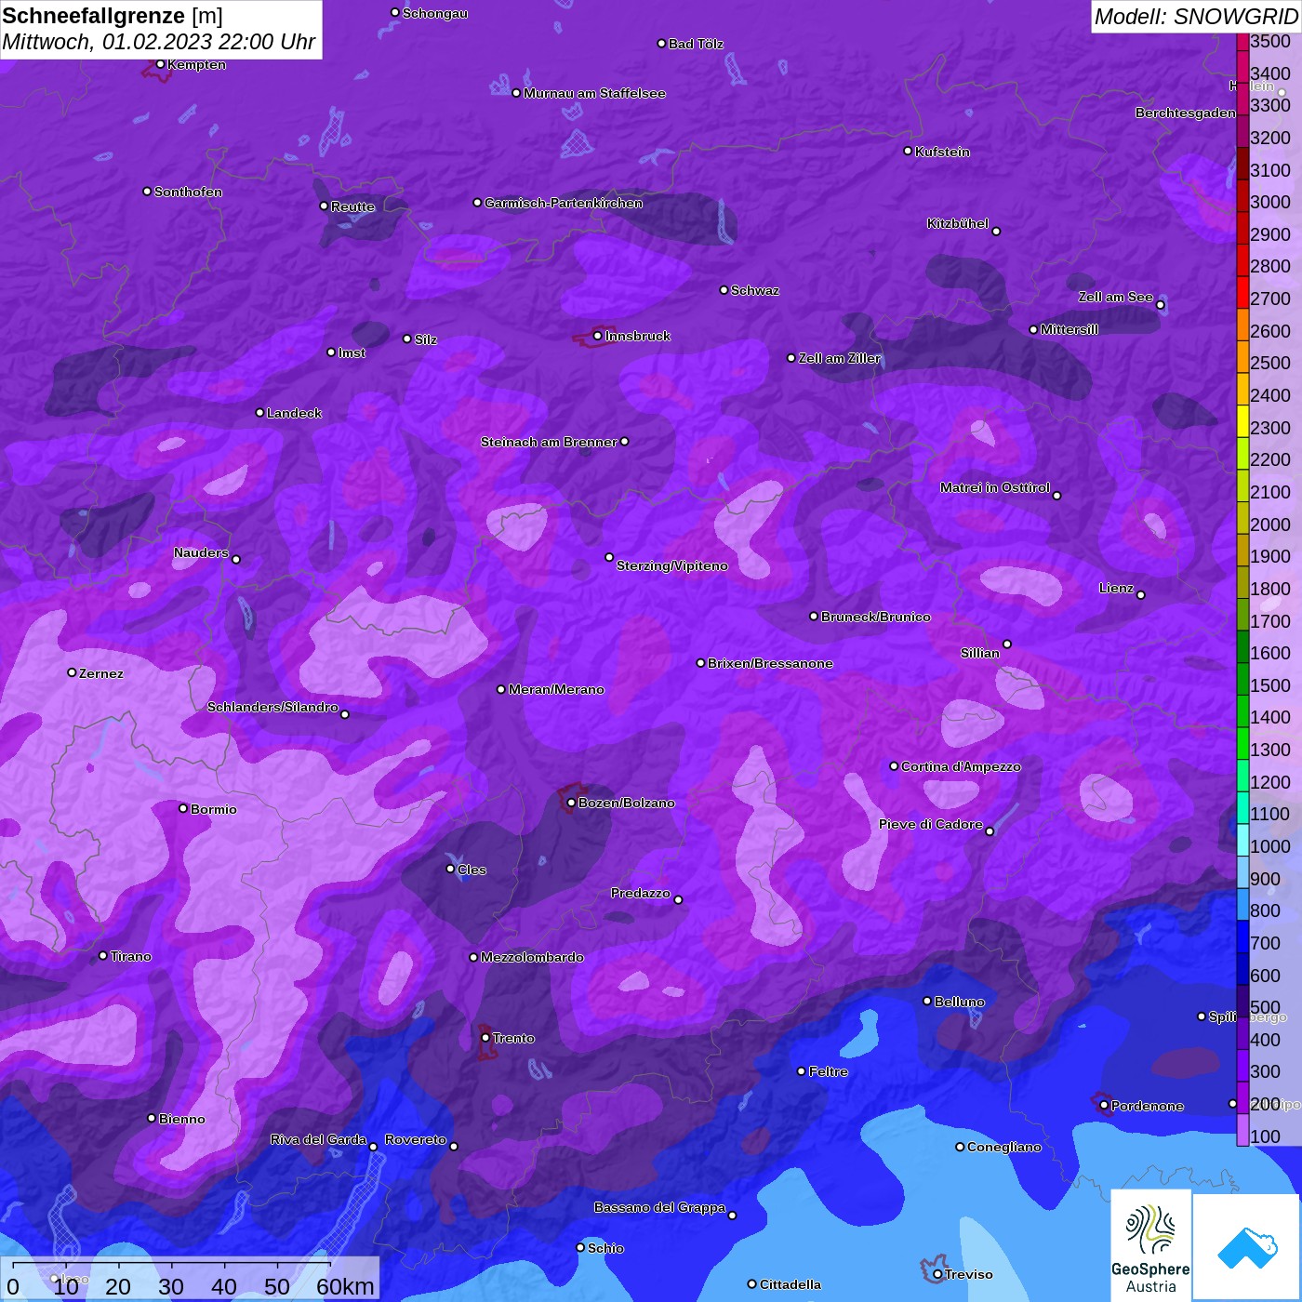
Task: Click the Zell am Ziller label
Action: pos(840,358)
